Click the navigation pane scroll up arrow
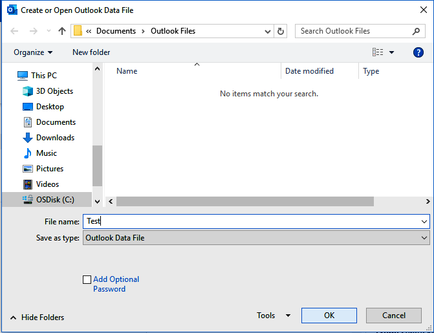This screenshot has width=434, height=333. 97,69
